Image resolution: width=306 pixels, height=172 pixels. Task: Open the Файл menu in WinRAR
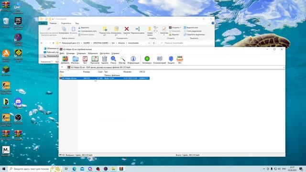62,54
